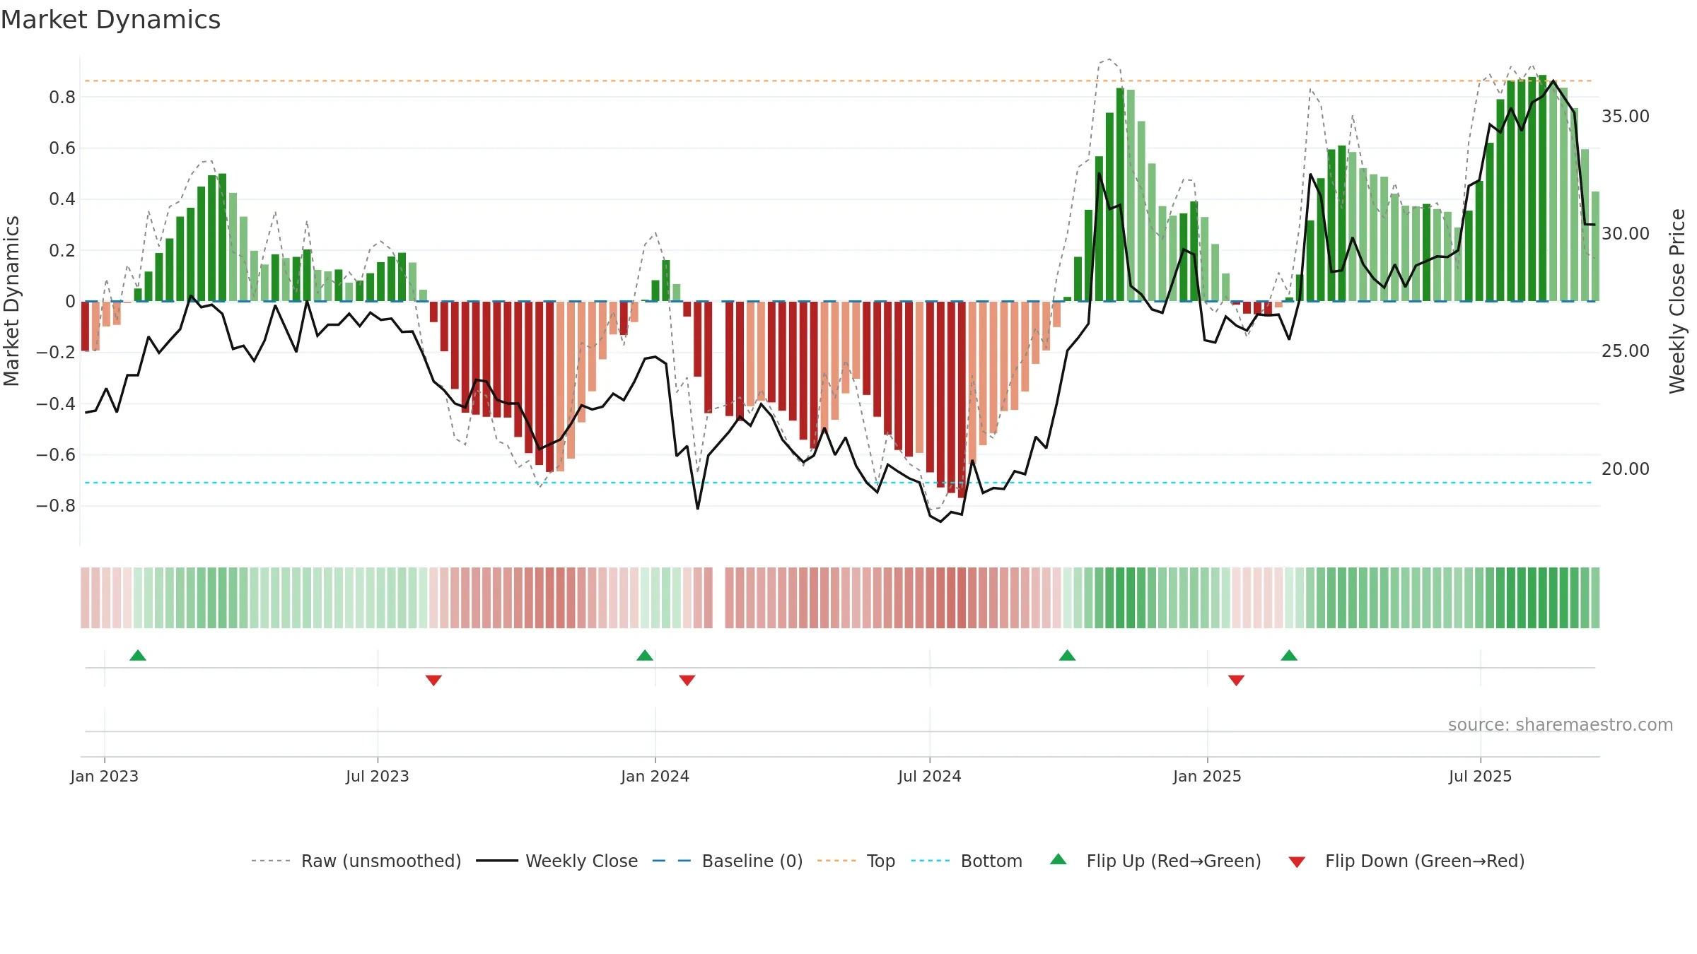Click the Market Dynamics y-axis title

tap(11, 301)
